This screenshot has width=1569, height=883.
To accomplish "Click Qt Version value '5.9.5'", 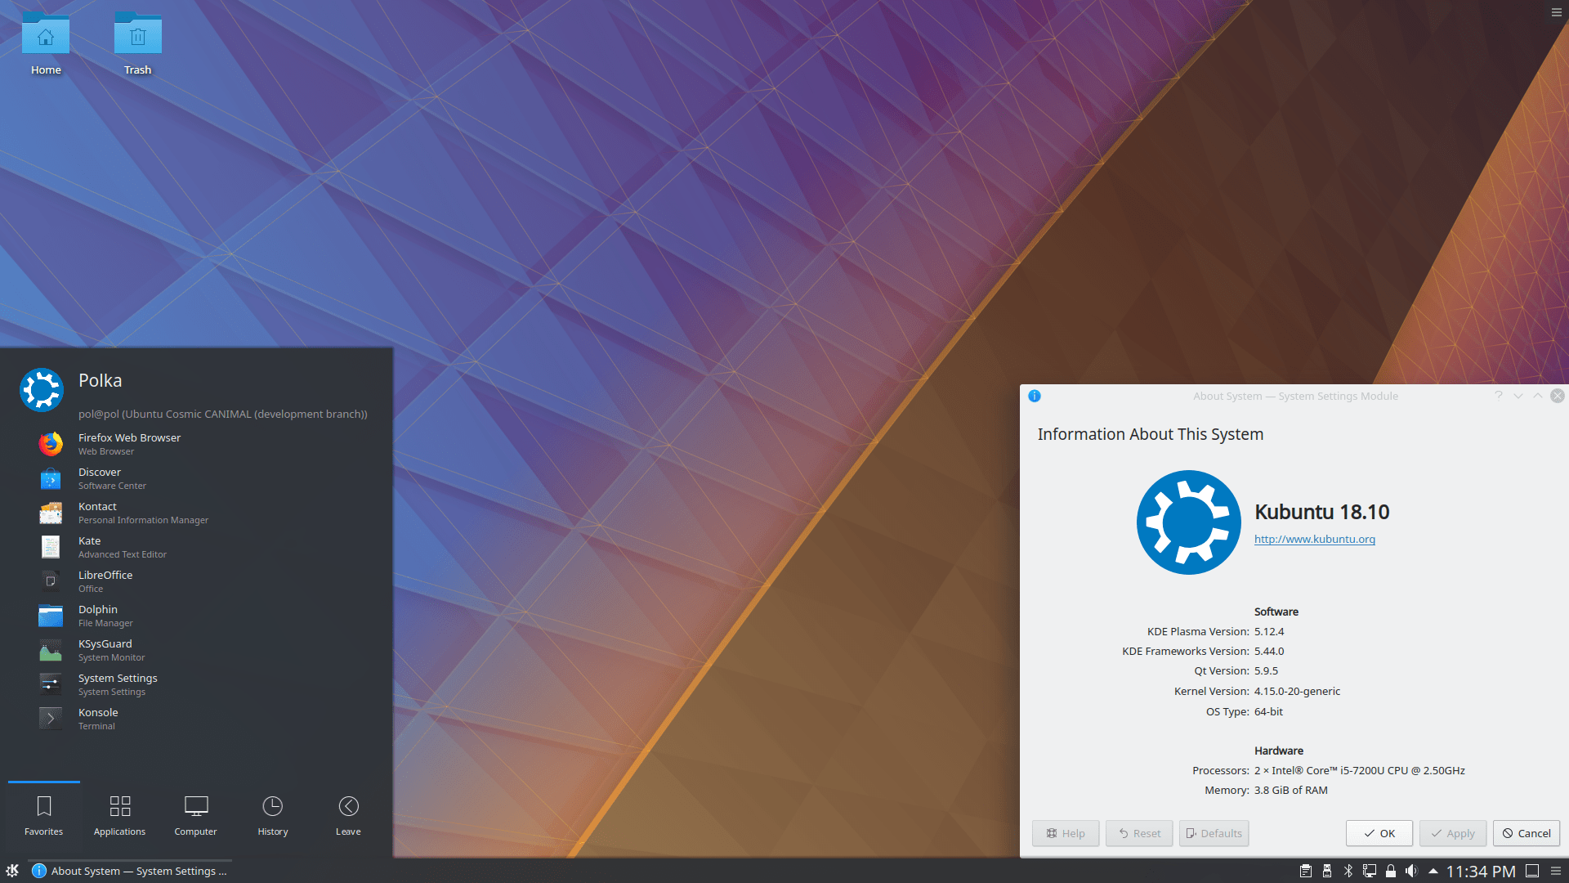I will (1266, 670).
